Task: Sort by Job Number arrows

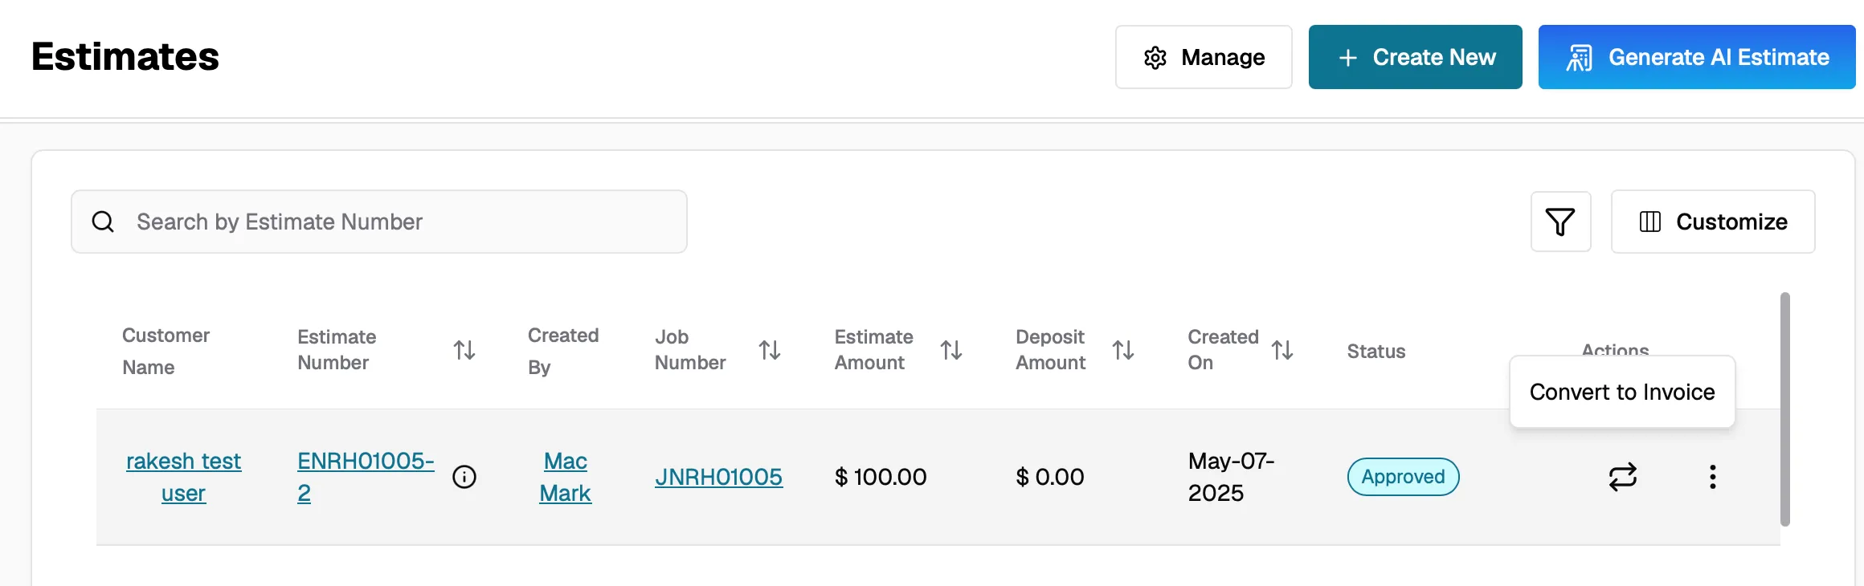Action: 770,350
